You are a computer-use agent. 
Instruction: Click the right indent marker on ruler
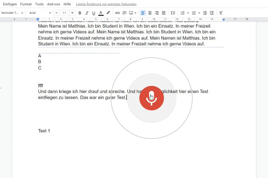223,20
